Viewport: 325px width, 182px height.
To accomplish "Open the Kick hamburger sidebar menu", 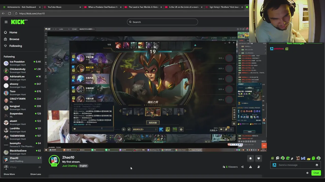I will point(6,22).
